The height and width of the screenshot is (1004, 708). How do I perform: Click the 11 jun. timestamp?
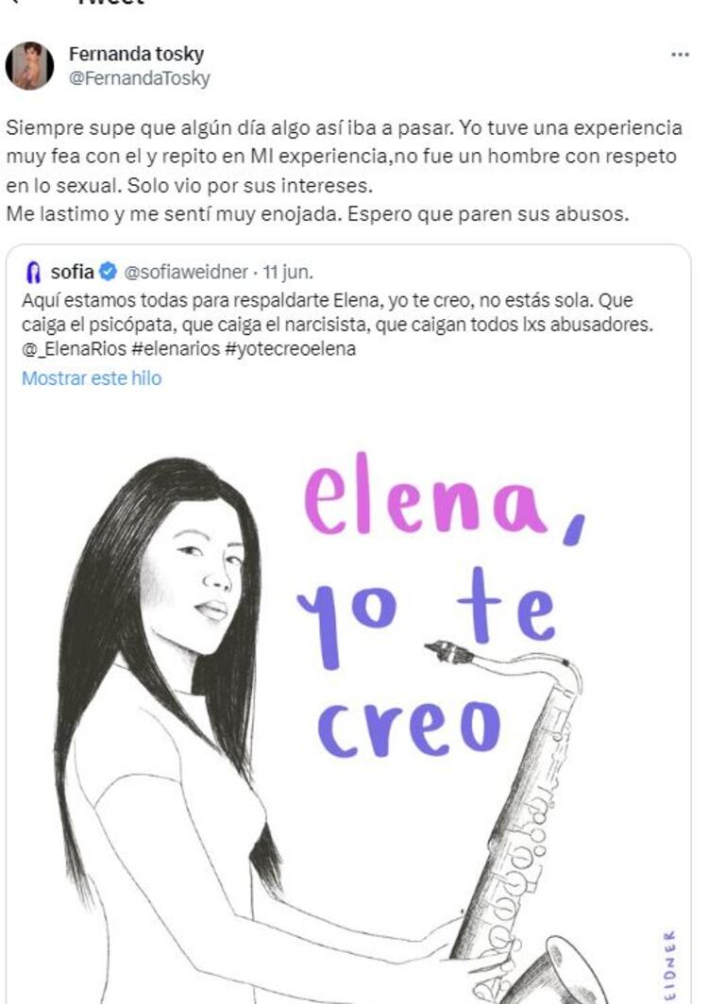pos(288,272)
